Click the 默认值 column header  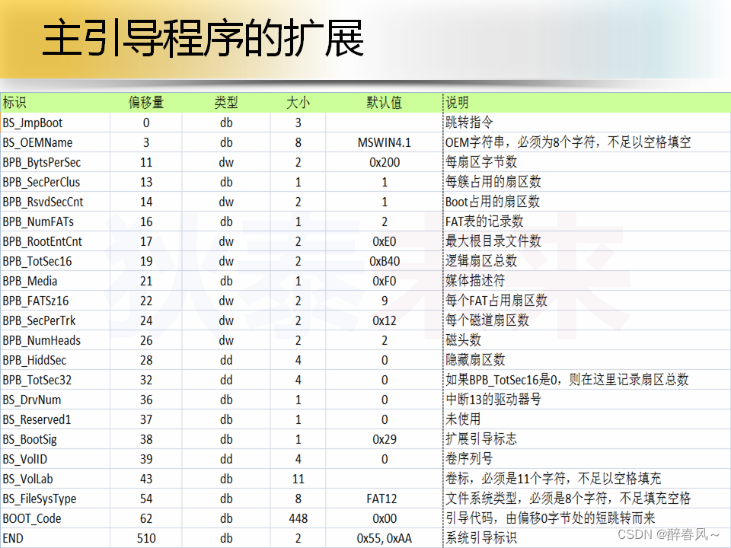(385, 103)
